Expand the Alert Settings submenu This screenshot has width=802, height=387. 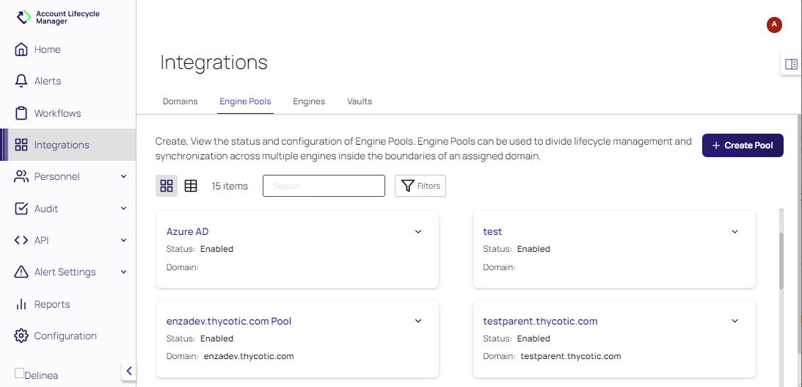(123, 272)
